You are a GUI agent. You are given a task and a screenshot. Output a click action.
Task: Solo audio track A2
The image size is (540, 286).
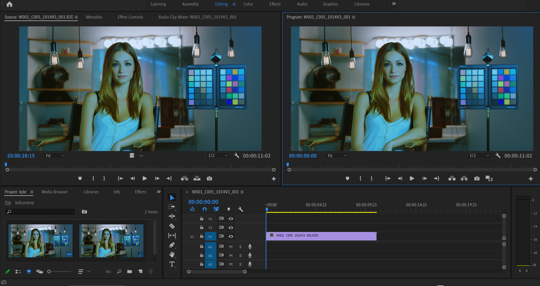(240, 255)
